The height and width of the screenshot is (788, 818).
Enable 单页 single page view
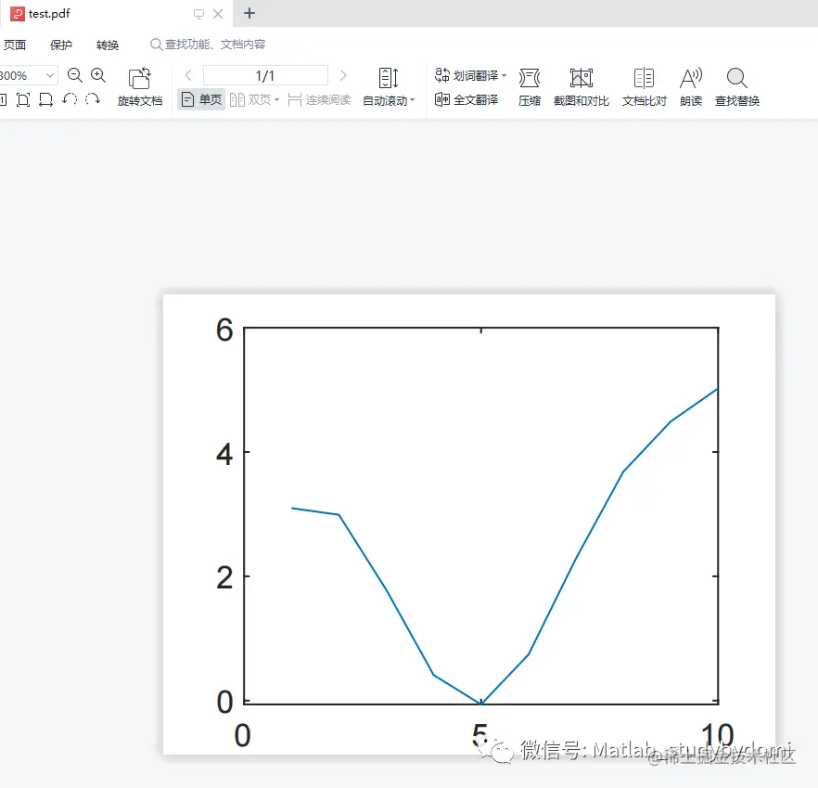pos(201,99)
